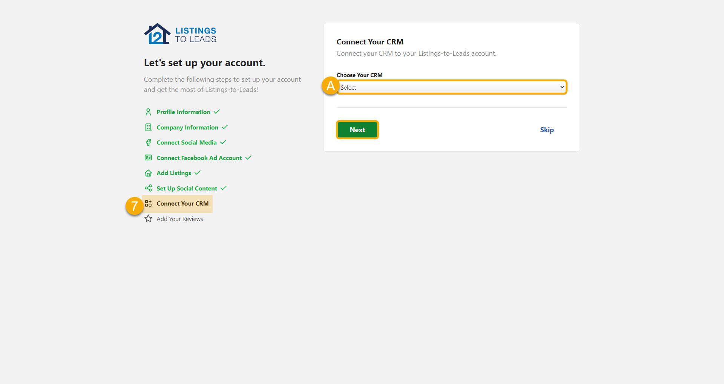Open the Choose Your CRM dropdown
724x384 pixels.
click(451, 87)
